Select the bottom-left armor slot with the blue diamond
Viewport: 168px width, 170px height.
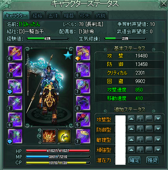tap(15, 136)
